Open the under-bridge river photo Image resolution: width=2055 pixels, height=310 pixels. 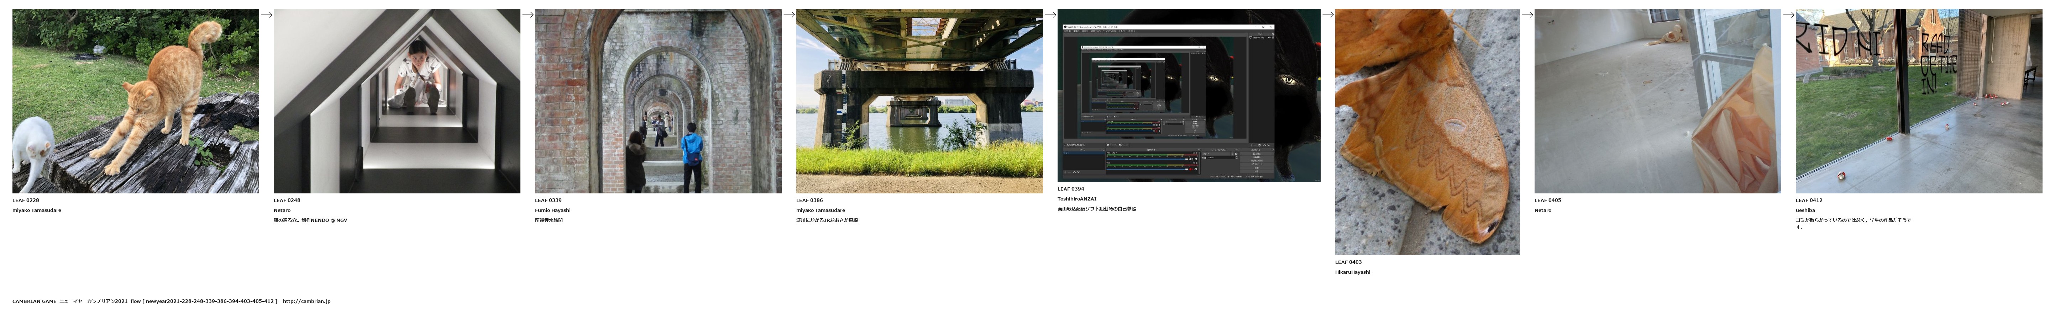[x=919, y=101]
